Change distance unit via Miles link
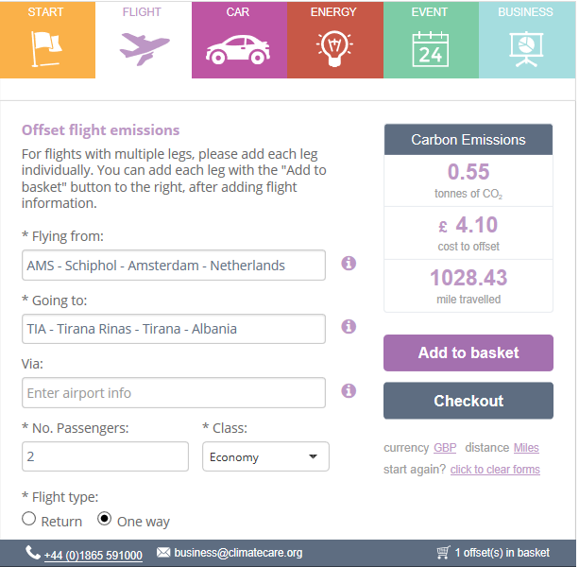The width and height of the screenshot is (579, 567). pos(526,448)
